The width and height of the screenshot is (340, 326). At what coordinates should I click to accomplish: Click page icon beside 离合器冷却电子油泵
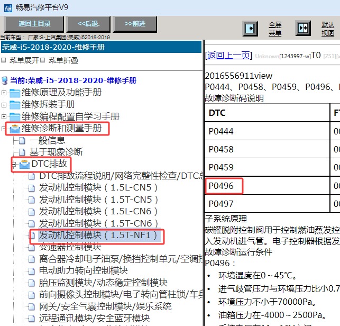click(31, 259)
